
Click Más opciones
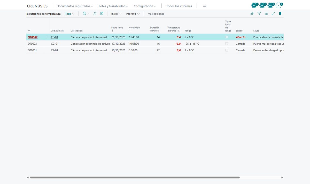156,14
